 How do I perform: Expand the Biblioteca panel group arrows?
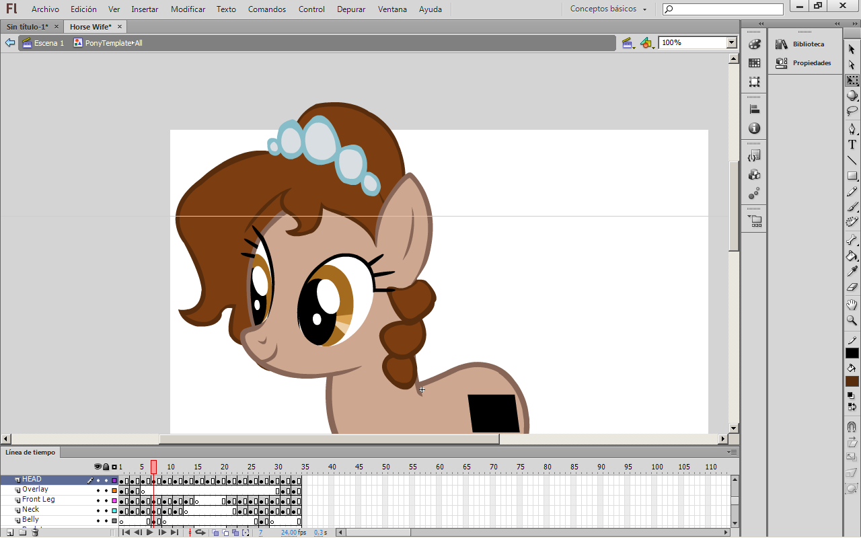point(837,24)
